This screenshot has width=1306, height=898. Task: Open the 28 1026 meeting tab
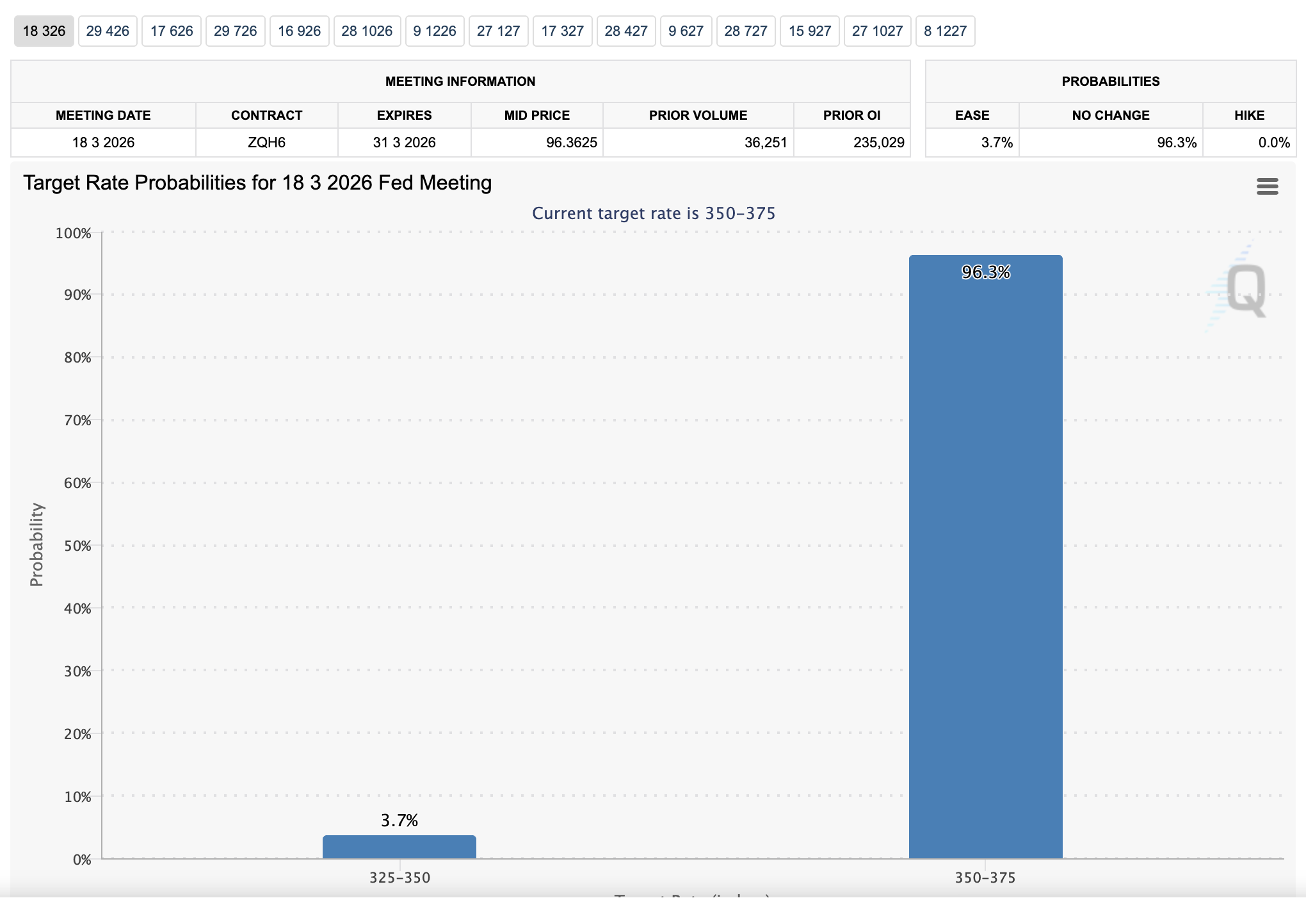click(367, 31)
